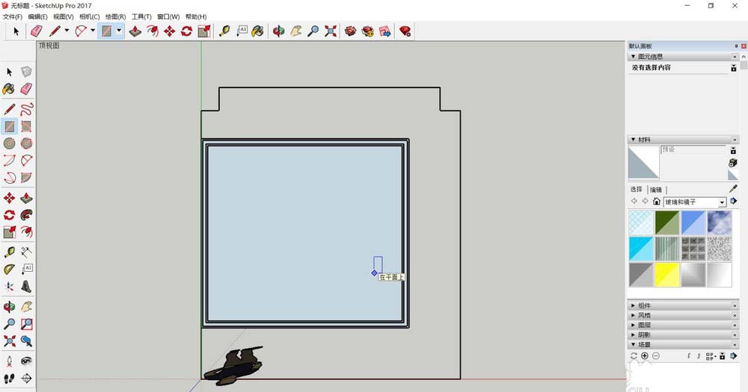Image resolution: width=748 pixels, height=392 pixels.
Task: Open Extension Warehouse red gem icon
Action: (405, 31)
